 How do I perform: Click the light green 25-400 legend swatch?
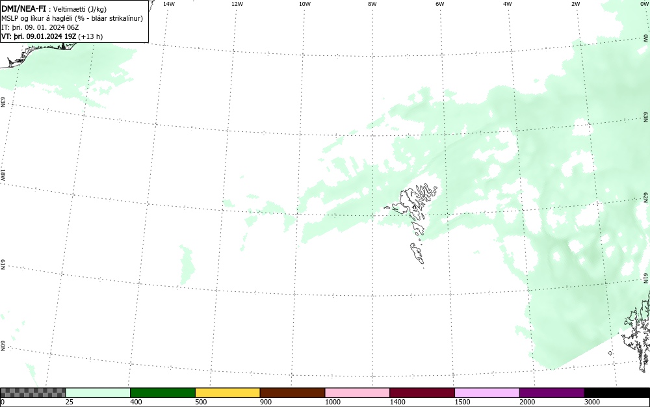click(98, 393)
